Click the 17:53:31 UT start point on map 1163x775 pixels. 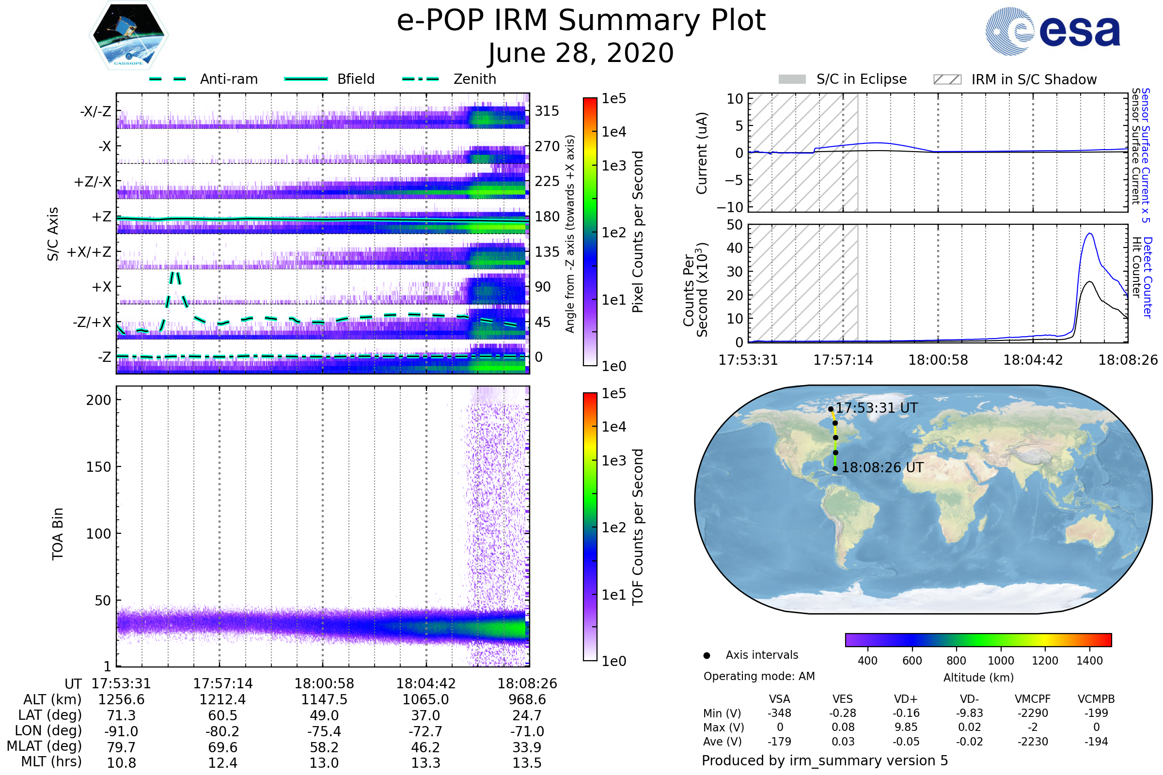(831, 409)
